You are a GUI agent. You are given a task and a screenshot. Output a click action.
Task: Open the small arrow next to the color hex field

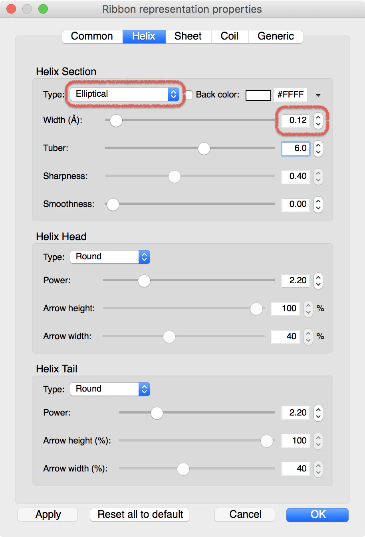tap(318, 95)
